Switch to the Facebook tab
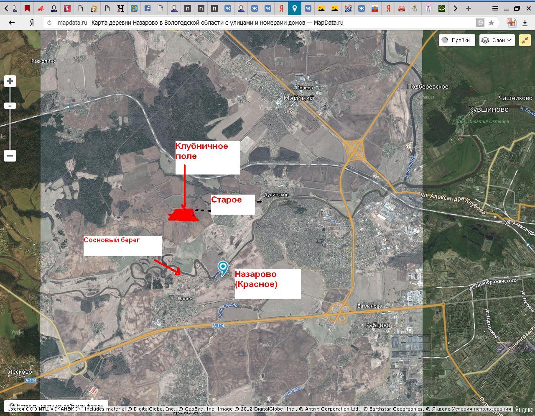 [x=148, y=8]
